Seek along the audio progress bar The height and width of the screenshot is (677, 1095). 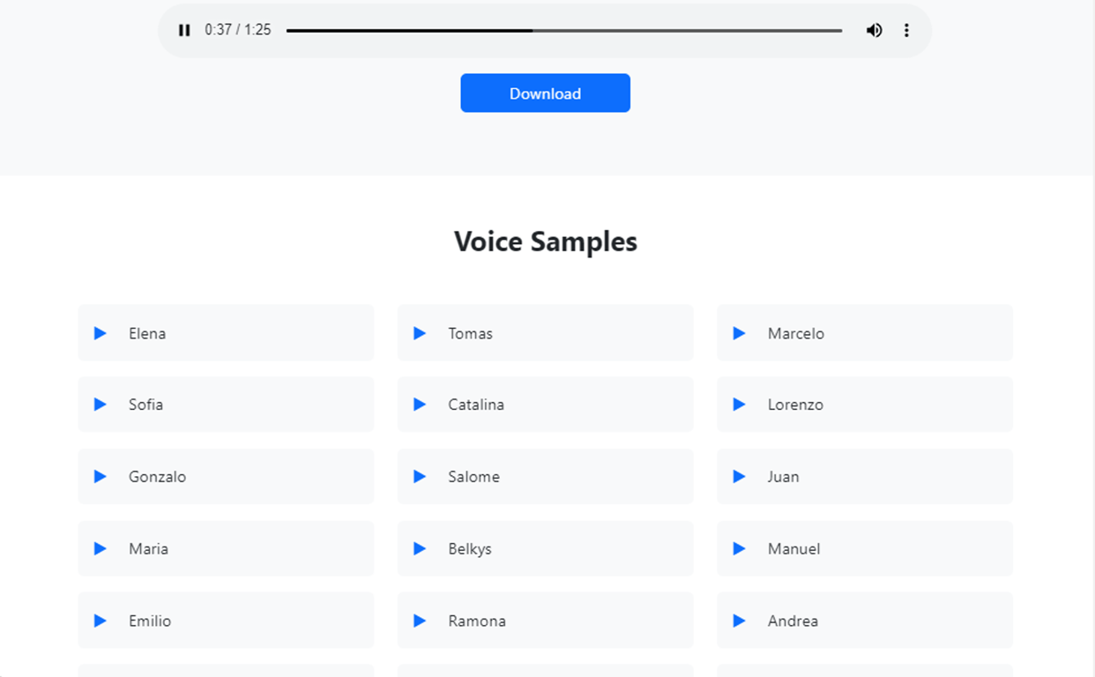(564, 31)
